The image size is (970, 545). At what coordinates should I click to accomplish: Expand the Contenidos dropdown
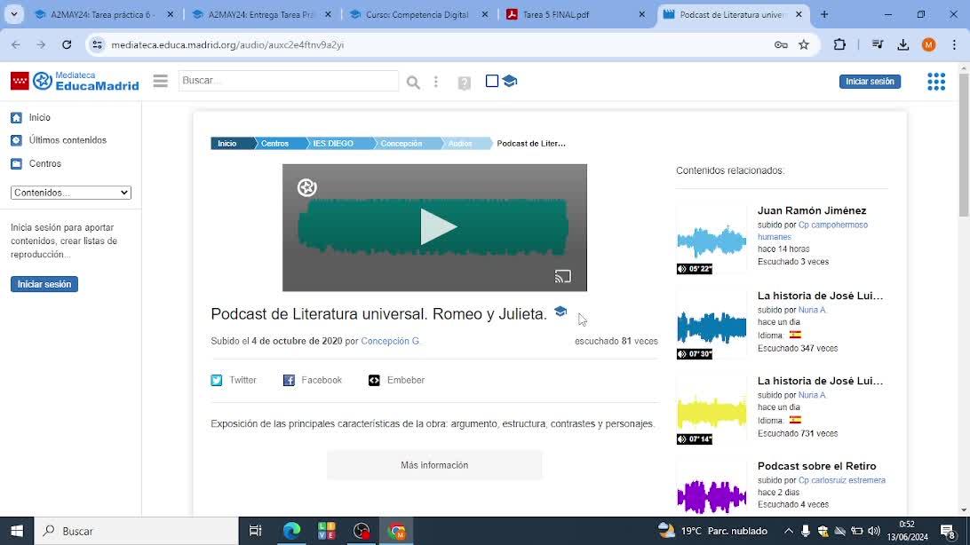point(70,193)
